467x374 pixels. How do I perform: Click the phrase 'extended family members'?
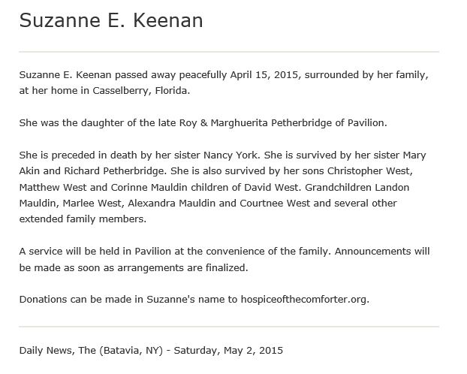[x=81, y=219]
